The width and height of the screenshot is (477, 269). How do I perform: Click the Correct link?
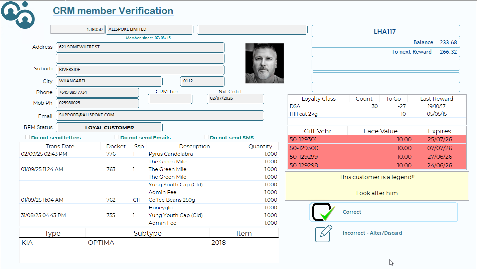[x=352, y=212]
